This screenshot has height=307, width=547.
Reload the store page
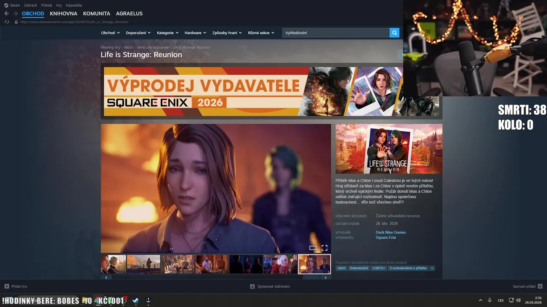pyautogui.click(x=7, y=22)
